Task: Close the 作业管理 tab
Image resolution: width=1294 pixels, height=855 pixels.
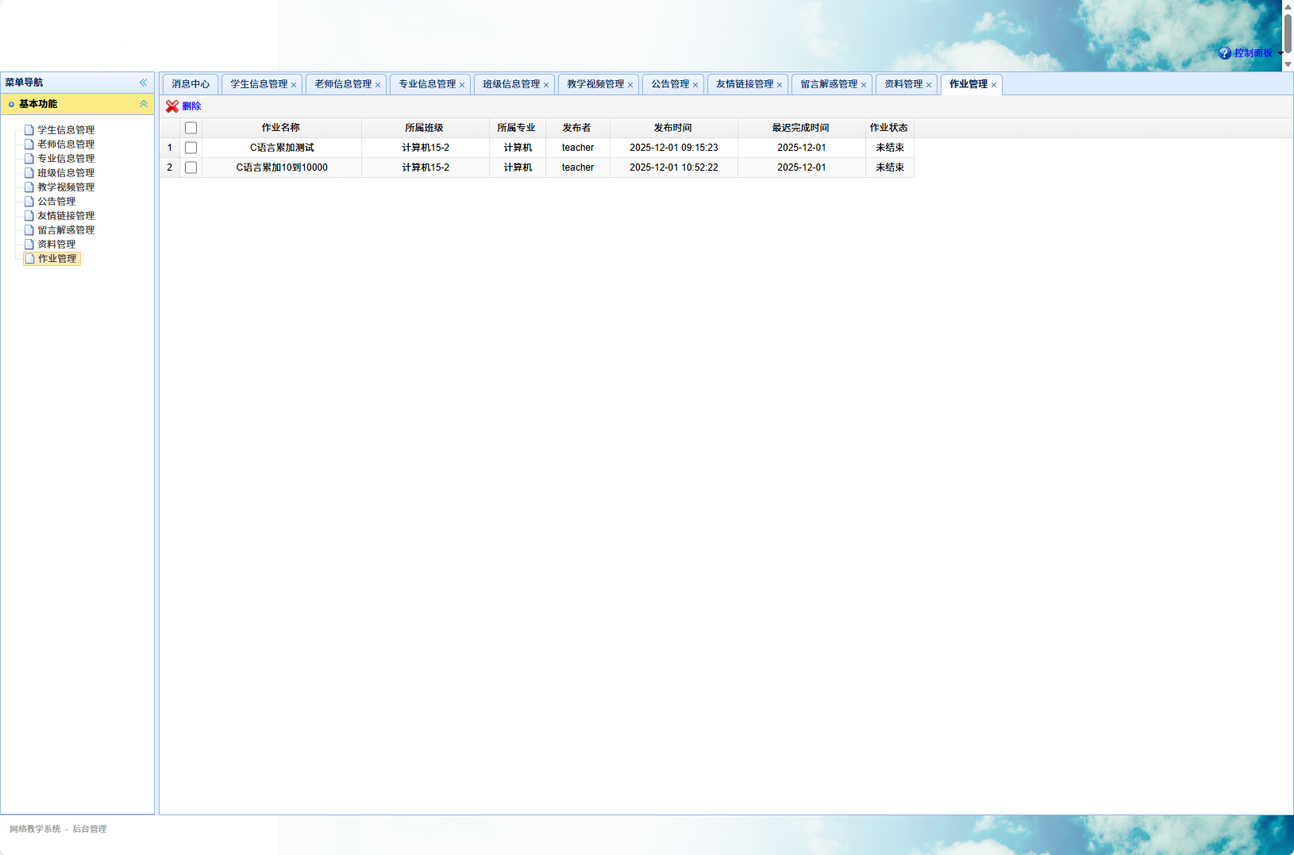Action: pyautogui.click(x=994, y=85)
